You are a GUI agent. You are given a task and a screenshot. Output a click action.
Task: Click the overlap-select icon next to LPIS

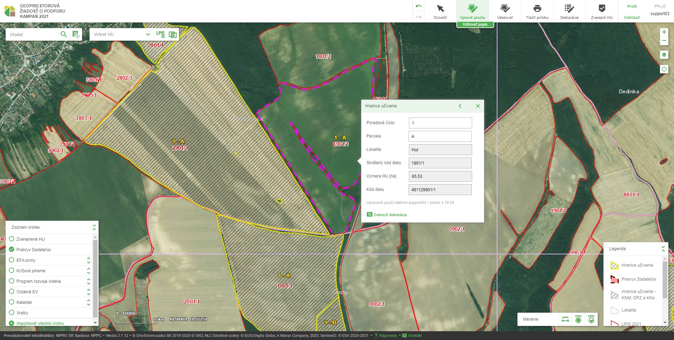(172, 34)
